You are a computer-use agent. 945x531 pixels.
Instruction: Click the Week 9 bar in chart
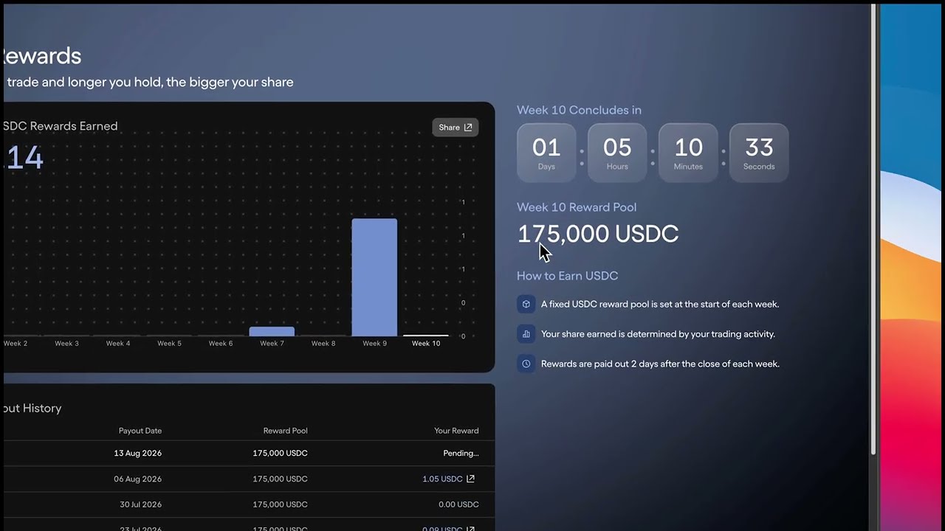(374, 277)
